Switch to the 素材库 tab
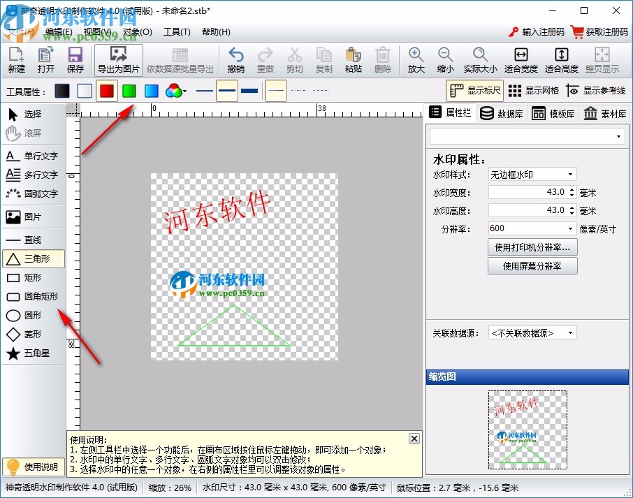The height and width of the screenshot is (498, 633). [604, 113]
